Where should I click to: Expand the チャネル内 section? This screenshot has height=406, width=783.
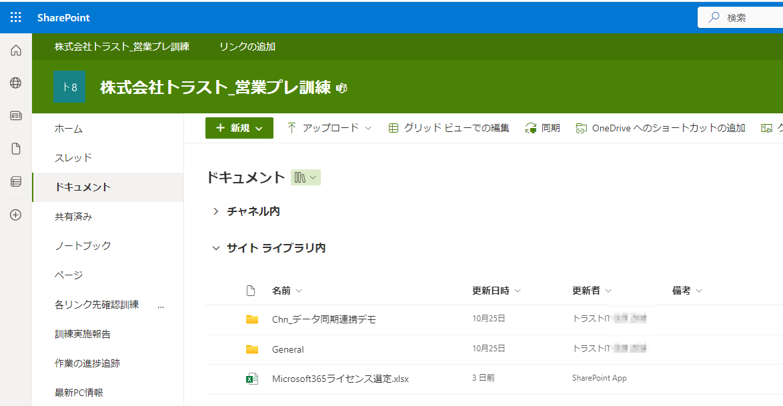216,211
